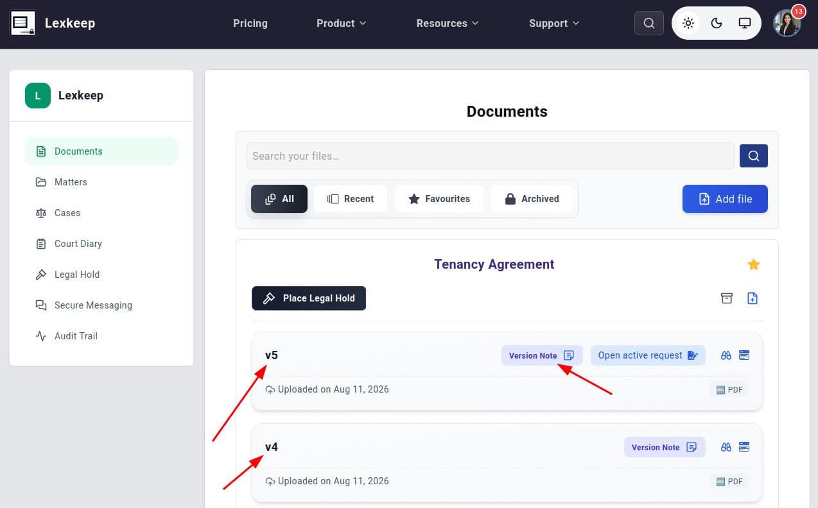This screenshot has height=508, width=818.
Task: Open v4 details list icon
Action: point(744,447)
